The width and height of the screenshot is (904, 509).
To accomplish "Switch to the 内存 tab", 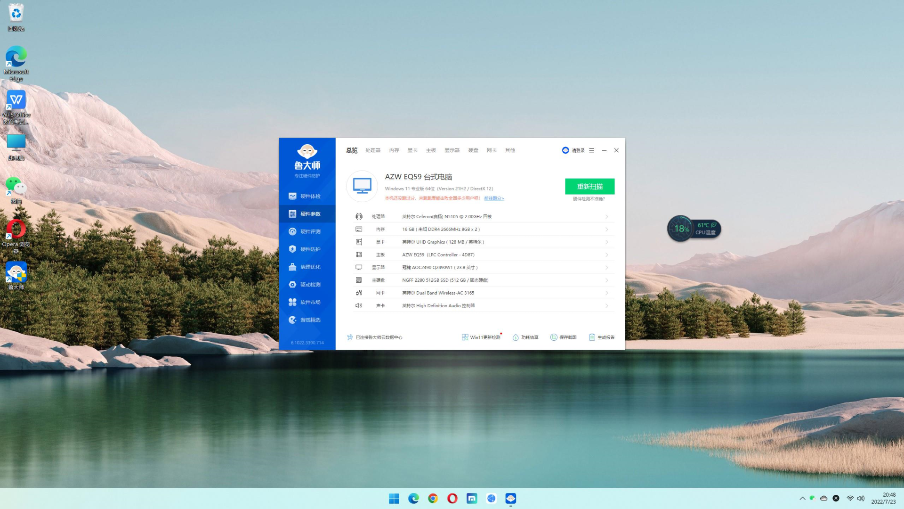I will coord(394,150).
